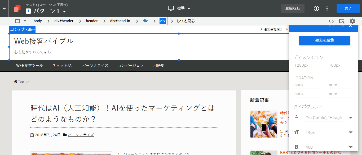
Task: Click the Web接客バイブル site title
Action: tap(44, 41)
